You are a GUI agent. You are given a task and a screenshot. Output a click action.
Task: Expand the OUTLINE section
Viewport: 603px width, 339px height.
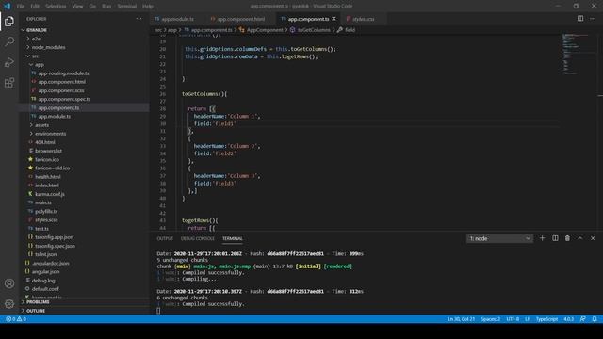pyautogui.click(x=85, y=311)
